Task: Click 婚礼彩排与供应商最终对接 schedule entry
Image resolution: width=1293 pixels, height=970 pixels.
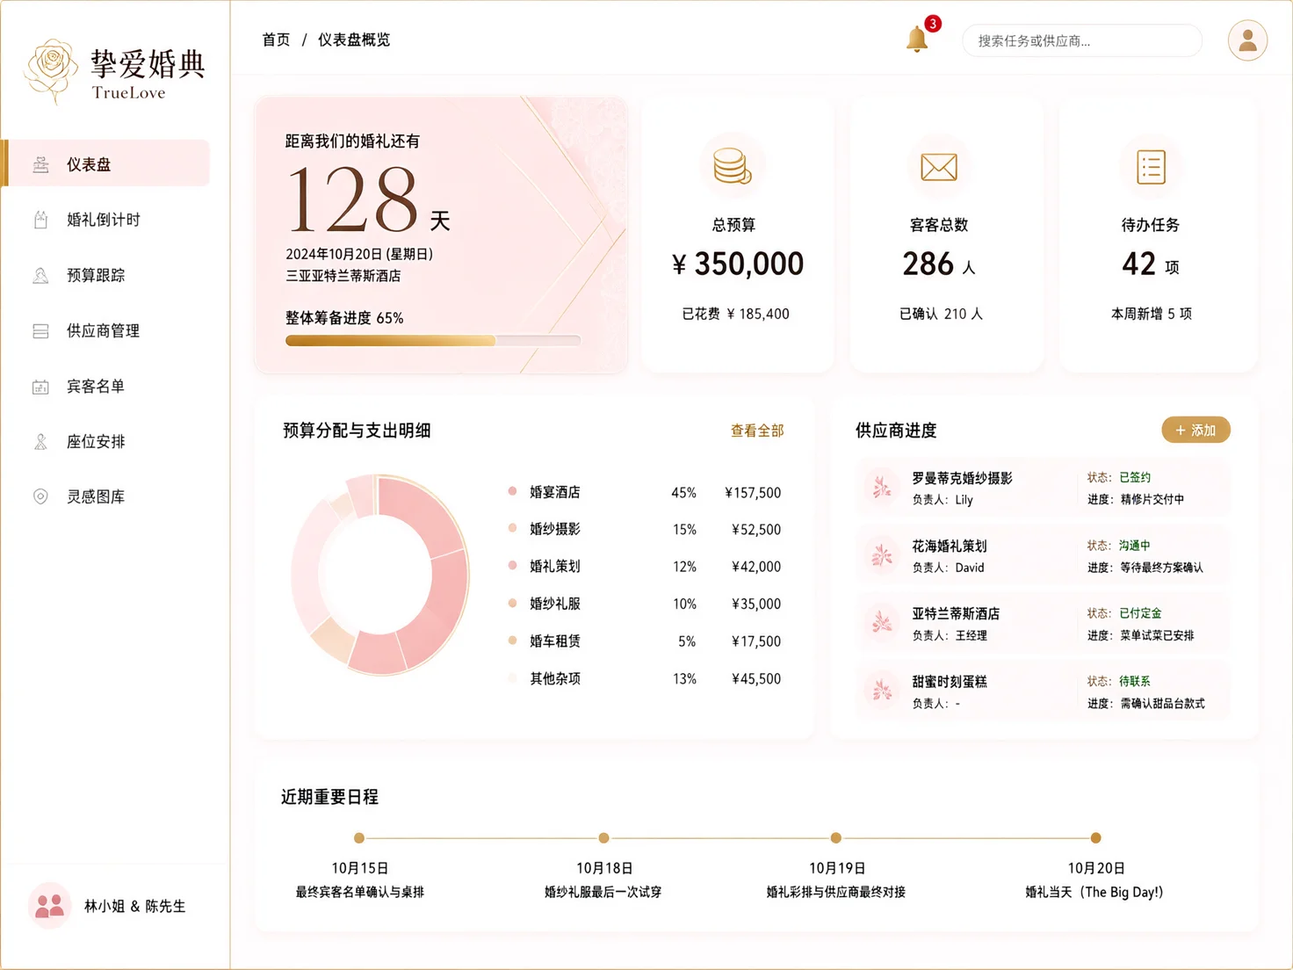Action: 836,892
